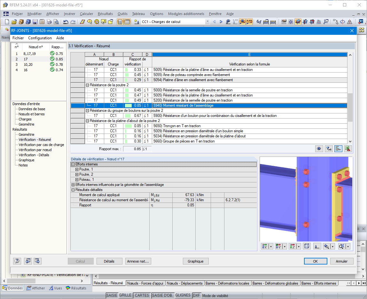Click the filter results icon beside eye button
Image resolution: width=367 pixels, height=299 pixels.
(329, 149)
